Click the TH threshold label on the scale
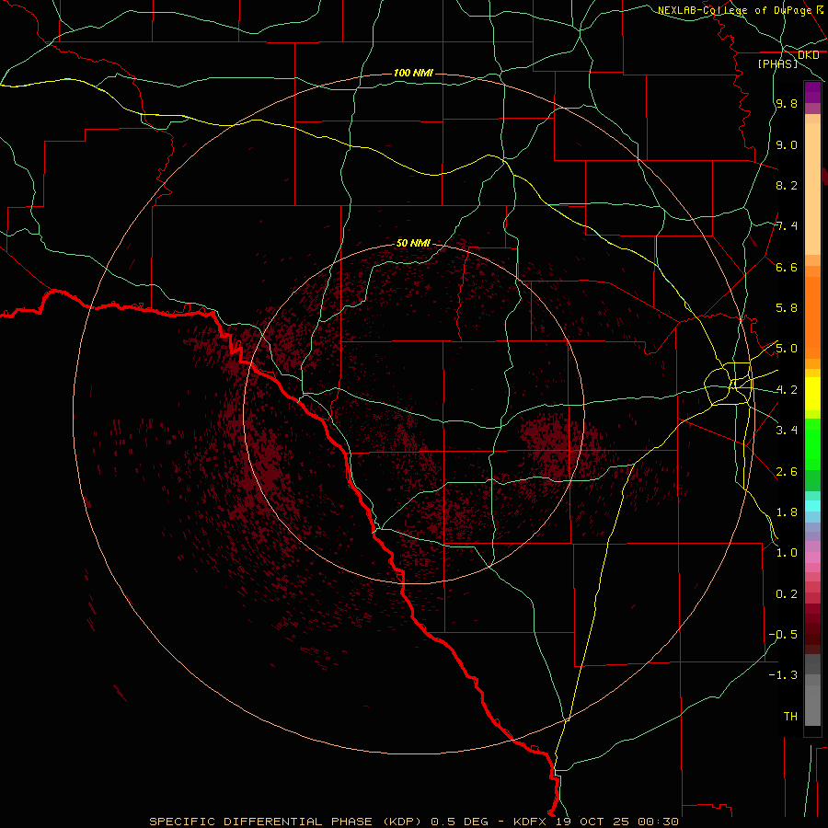 tap(790, 717)
